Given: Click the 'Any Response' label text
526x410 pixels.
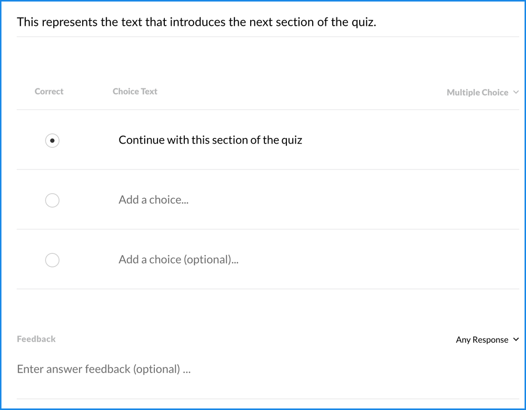Looking at the screenshot, I should (482, 340).
